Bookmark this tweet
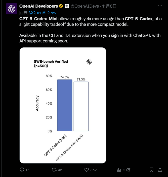 click(151, 170)
